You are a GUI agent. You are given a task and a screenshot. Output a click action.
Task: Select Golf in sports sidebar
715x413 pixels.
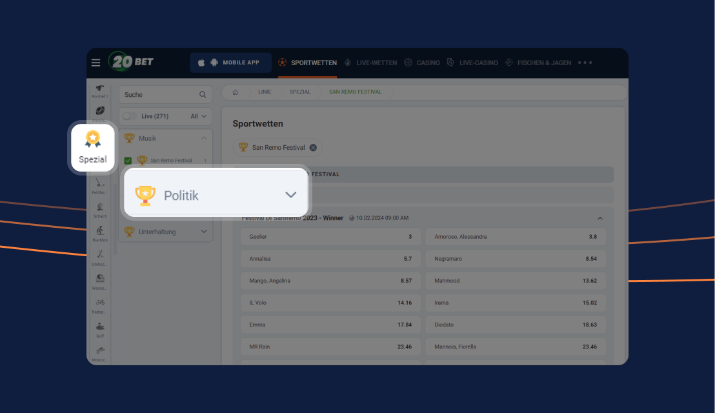[100, 330]
